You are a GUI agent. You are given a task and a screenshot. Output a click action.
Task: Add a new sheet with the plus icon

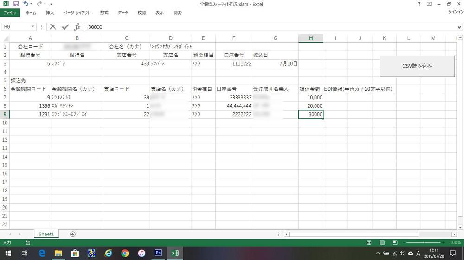click(72, 234)
